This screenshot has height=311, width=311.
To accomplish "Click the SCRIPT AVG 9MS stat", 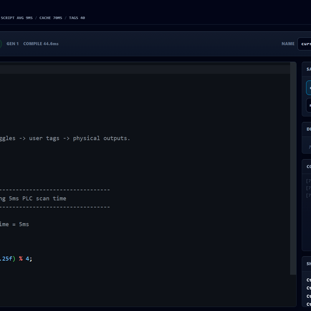I will (x=16, y=18).
